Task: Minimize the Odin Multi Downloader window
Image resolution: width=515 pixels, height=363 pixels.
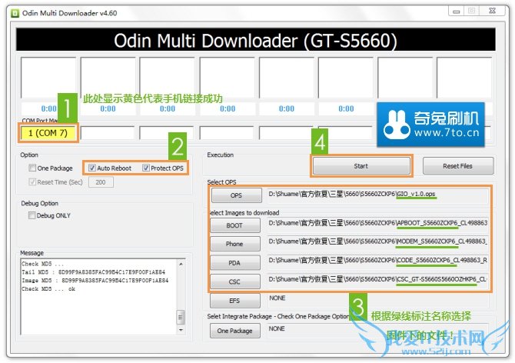Action: coord(457,12)
